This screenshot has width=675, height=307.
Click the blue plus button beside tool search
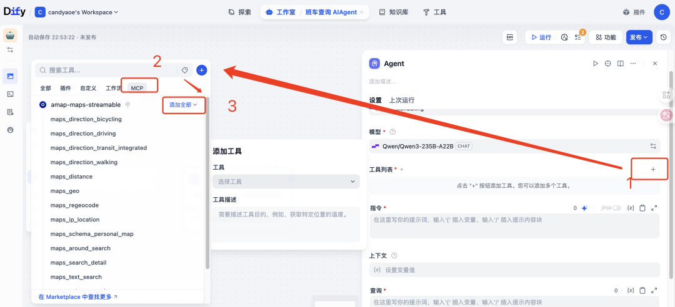[201, 70]
